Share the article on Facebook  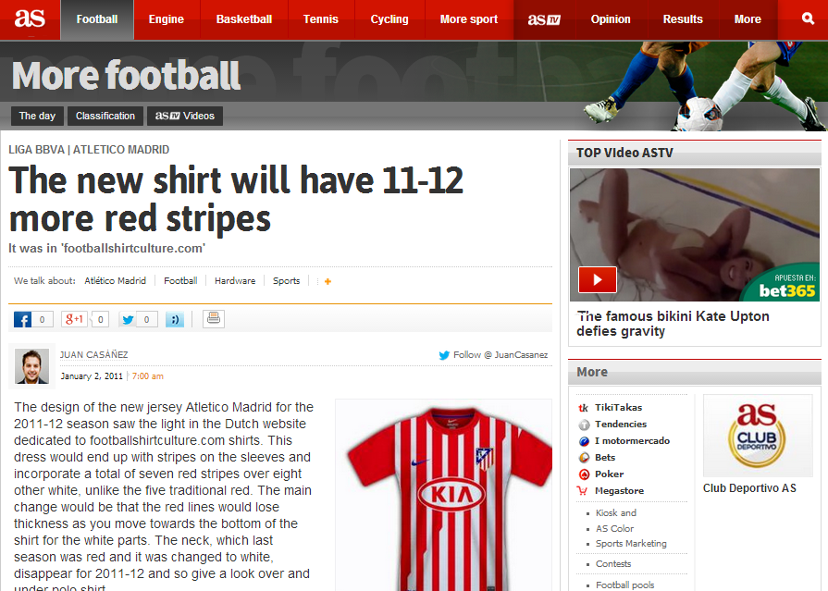[23, 319]
